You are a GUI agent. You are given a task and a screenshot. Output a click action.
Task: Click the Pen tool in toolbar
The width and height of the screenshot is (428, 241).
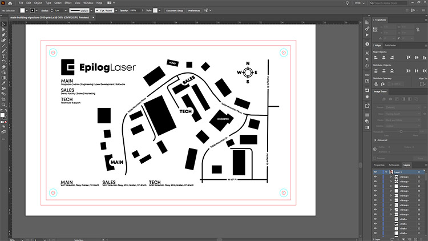(3, 35)
